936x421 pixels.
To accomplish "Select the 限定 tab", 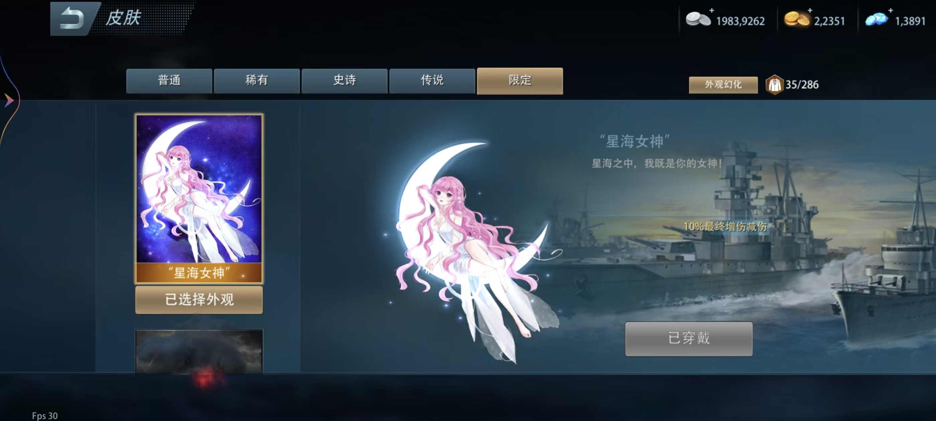I will pos(520,81).
